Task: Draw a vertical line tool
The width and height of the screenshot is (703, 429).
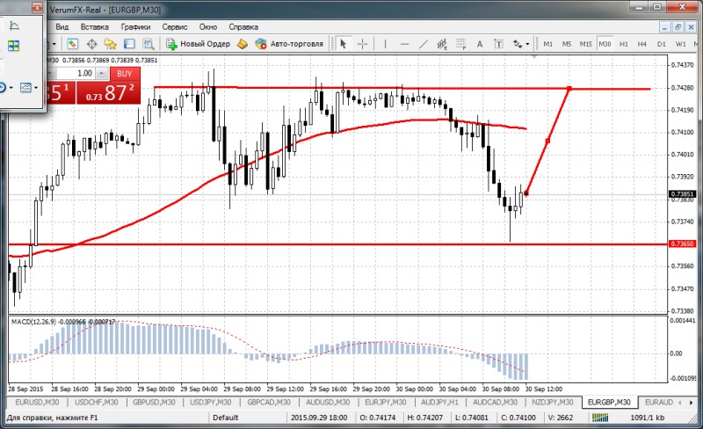Action: 387,44
